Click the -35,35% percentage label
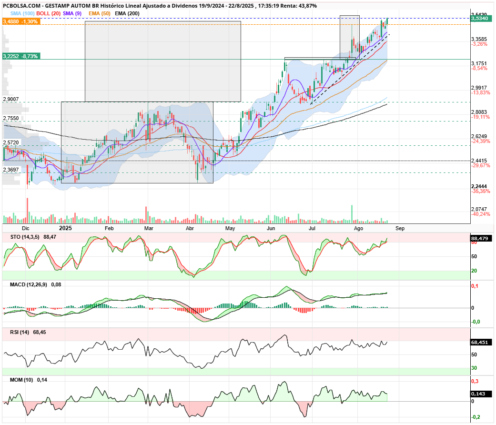The image size is (496, 425). (481, 192)
